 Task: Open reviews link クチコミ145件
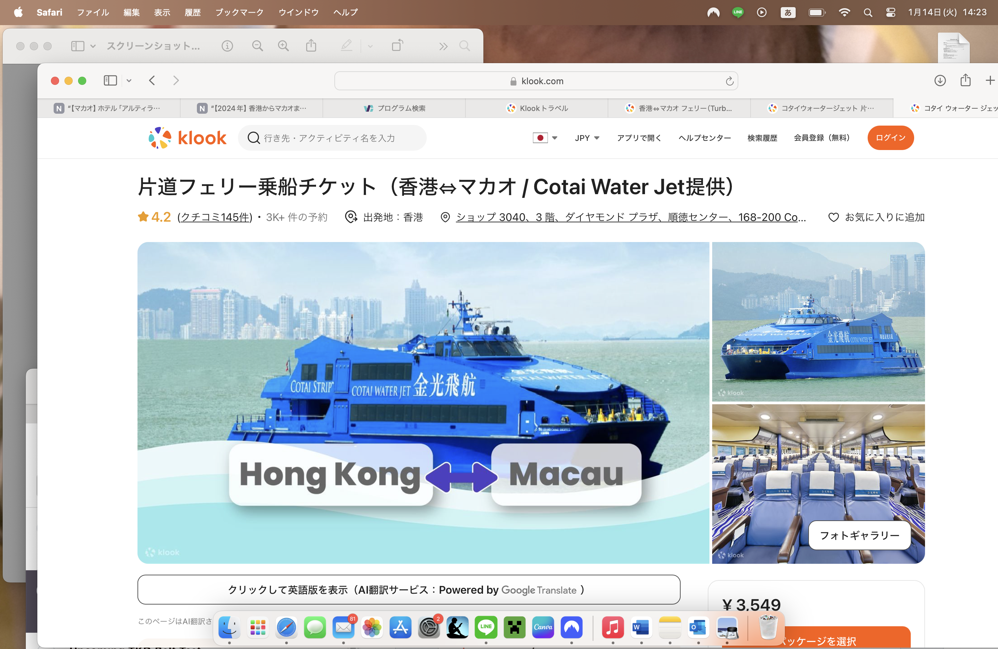pyautogui.click(x=215, y=217)
